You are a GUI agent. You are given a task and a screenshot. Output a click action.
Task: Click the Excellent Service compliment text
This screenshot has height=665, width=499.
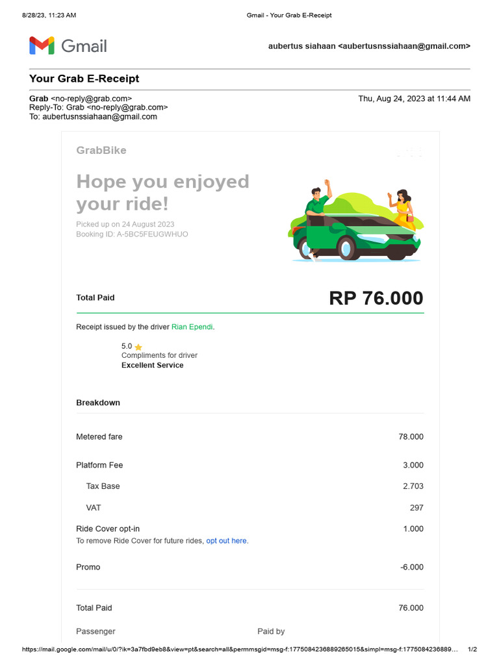[152, 365]
